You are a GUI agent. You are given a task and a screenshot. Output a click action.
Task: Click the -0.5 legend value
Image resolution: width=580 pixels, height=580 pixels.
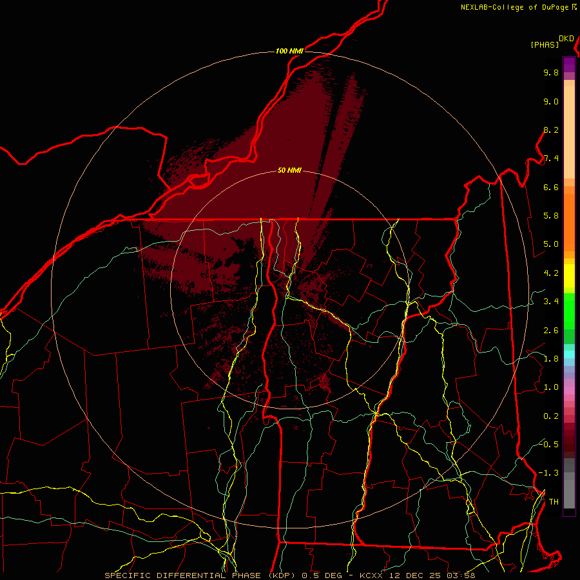[x=548, y=444]
